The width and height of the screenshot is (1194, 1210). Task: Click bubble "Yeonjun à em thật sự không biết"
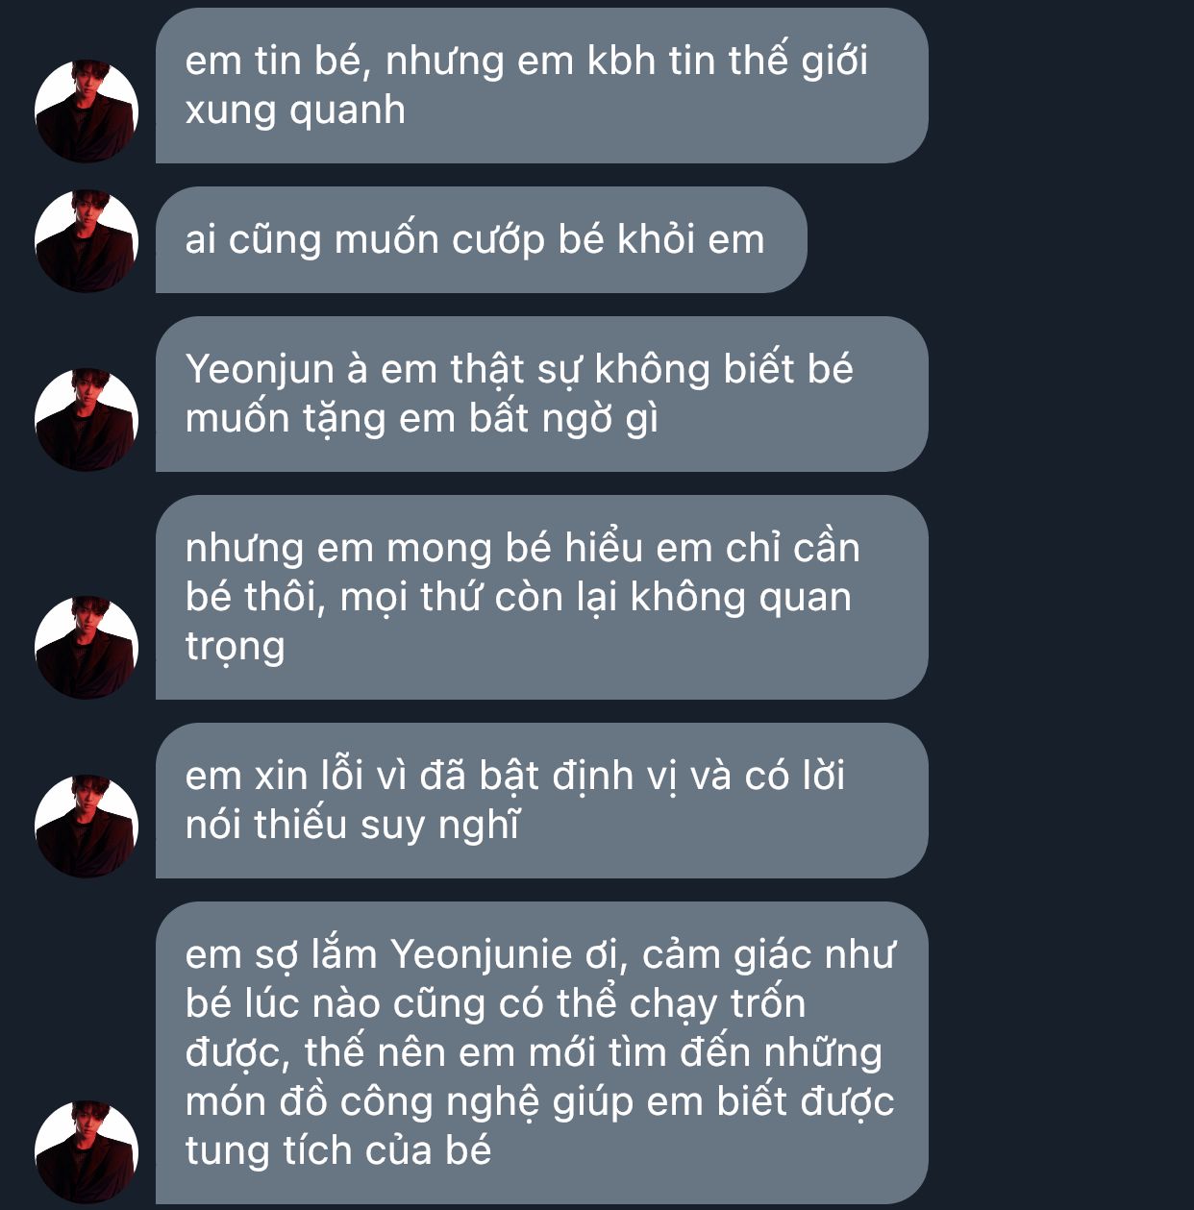pyautogui.click(x=541, y=394)
